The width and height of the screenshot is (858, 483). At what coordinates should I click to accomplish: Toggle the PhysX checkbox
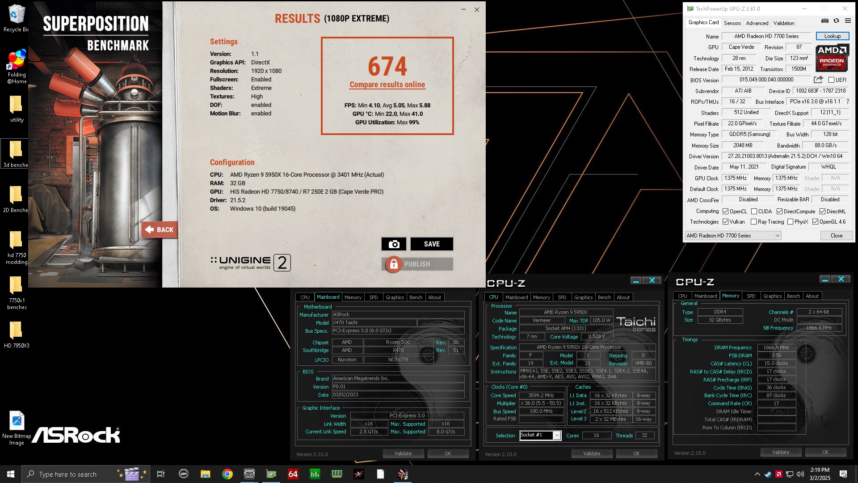[791, 222]
